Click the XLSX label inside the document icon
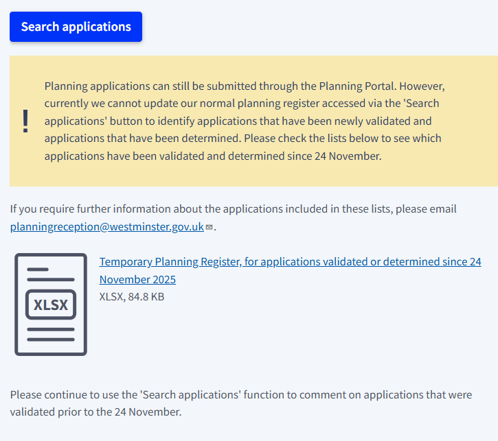498x441 pixels. [x=51, y=305]
